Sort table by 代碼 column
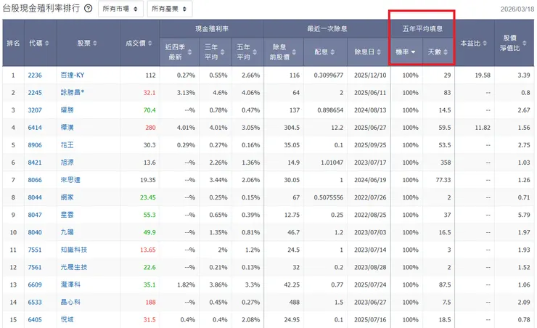This screenshot has width=537, height=328. coord(39,43)
